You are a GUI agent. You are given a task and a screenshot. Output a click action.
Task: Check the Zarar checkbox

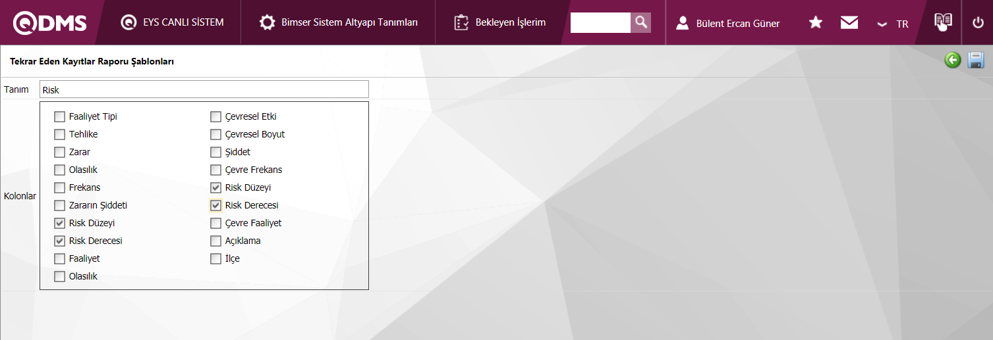tap(59, 153)
